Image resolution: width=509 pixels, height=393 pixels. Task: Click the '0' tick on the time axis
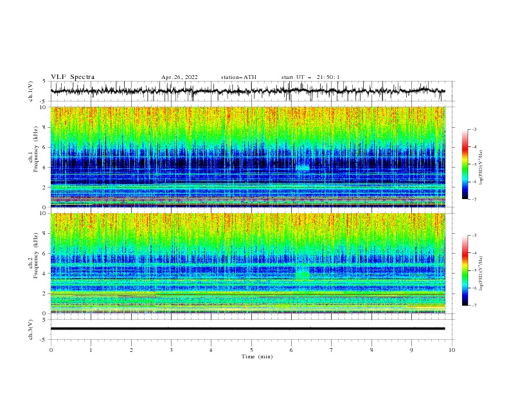[x=51, y=350]
